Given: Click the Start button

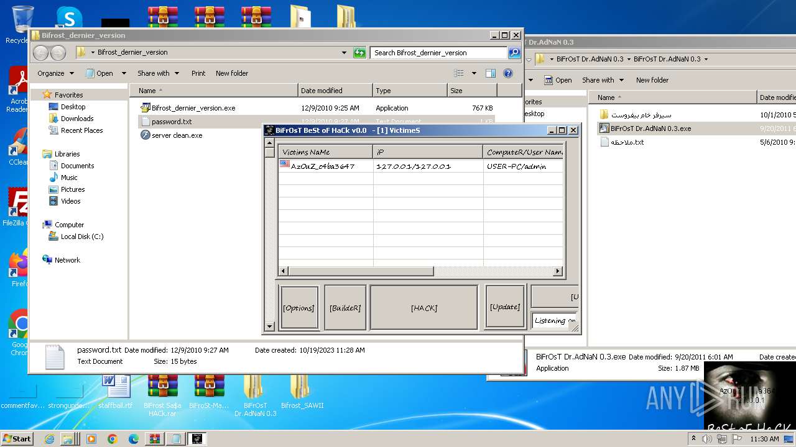Looking at the screenshot, I should click(x=17, y=438).
